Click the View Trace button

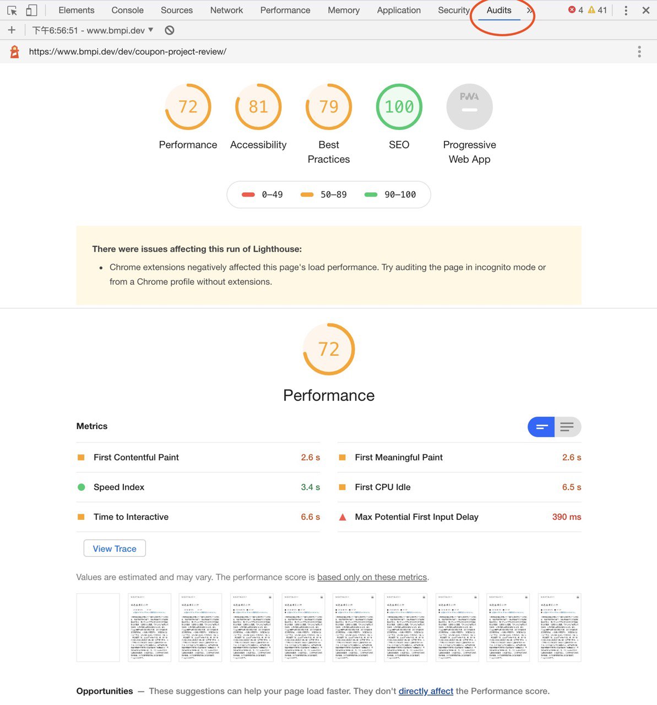(x=115, y=549)
